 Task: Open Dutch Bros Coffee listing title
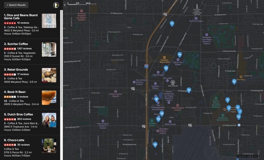click(18, 115)
